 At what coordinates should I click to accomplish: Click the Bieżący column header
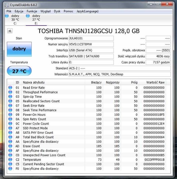pos(94,82)
